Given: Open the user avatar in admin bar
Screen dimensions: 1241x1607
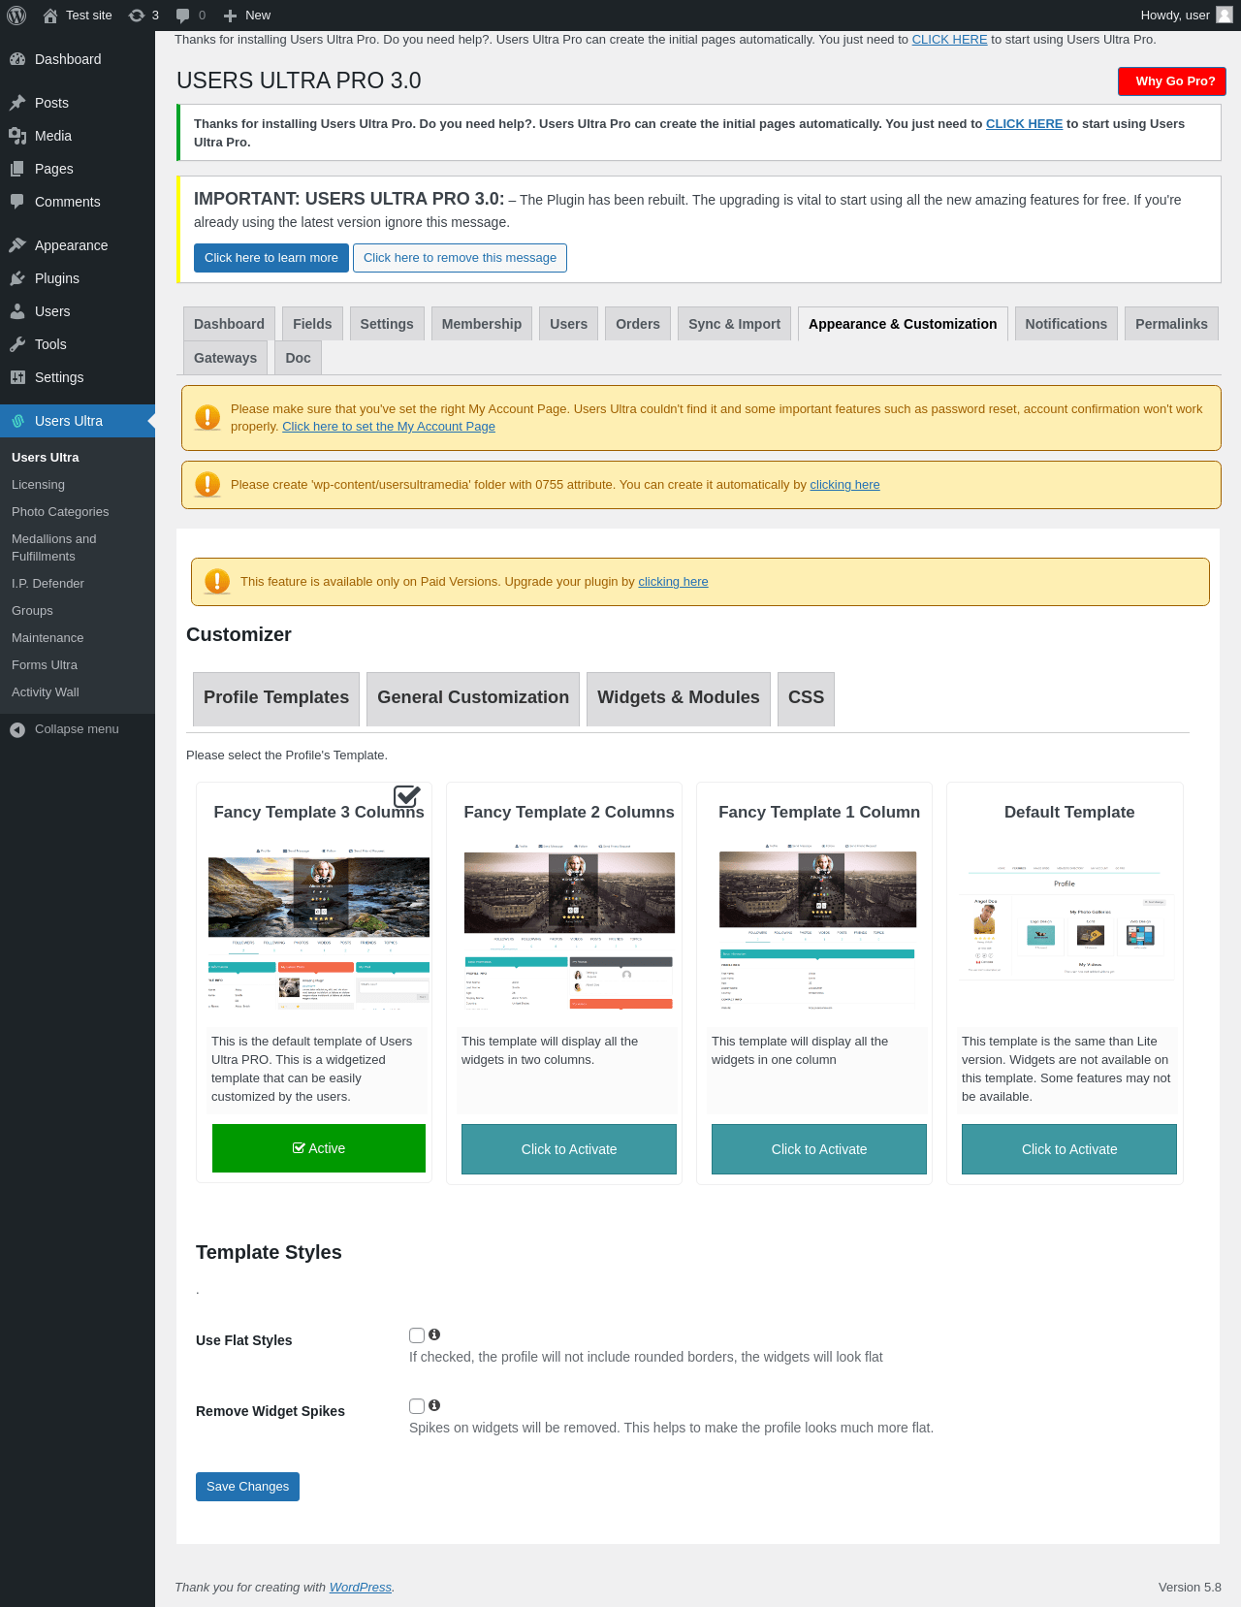Looking at the screenshot, I should [x=1225, y=15].
